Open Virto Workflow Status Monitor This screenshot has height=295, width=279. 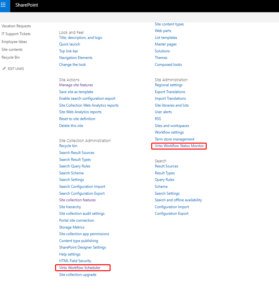click(x=179, y=146)
